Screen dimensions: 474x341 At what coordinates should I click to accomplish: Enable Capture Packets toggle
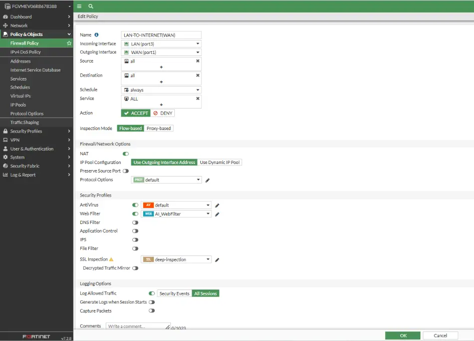pyautogui.click(x=152, y=310)
